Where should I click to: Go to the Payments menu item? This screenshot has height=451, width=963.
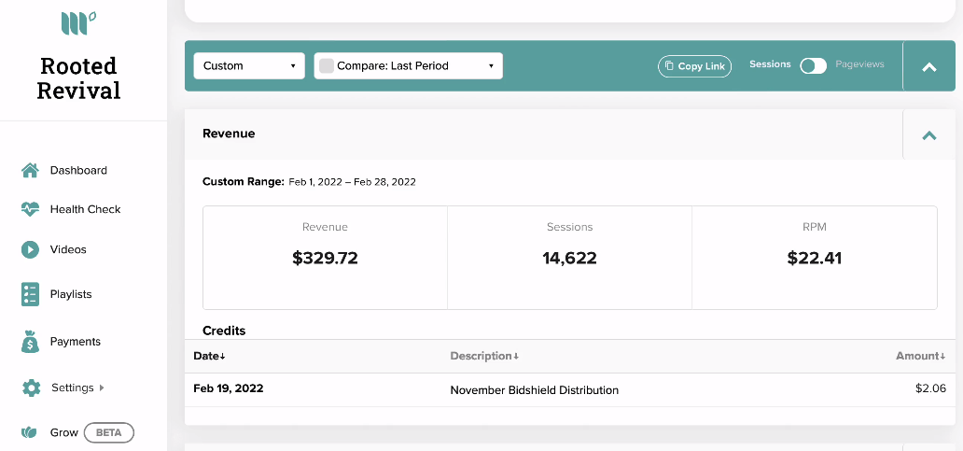76,342
